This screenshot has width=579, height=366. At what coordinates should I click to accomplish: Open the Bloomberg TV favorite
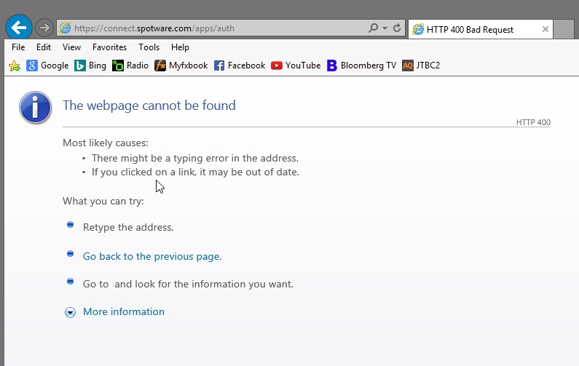(361, 65)
